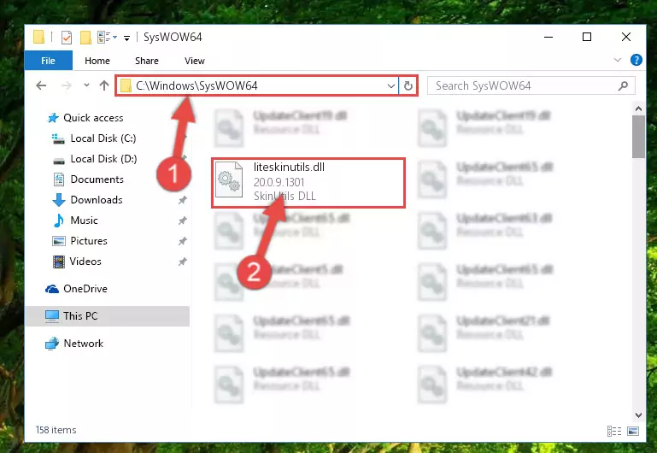Viewport: 657px width, 453px height.
Task: Switch to Large icons view layout
Action: click(x=633, y=431)
